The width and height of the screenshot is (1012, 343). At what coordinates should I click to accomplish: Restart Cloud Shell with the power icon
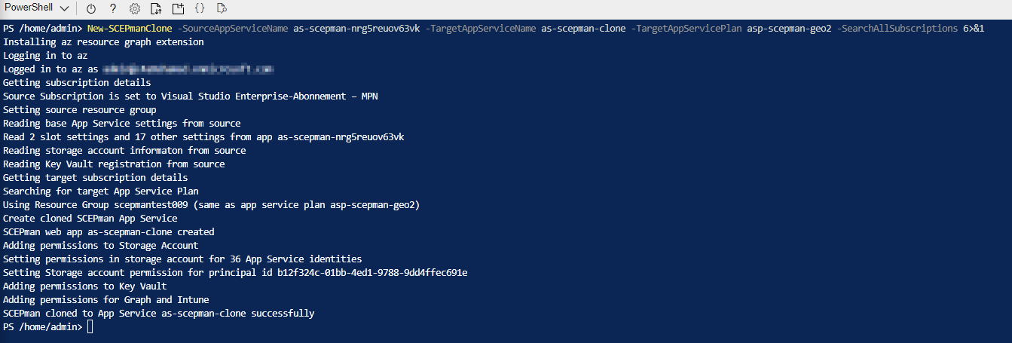click(x=91, y=8)
